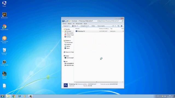
Task: Select Sitios recientes in the navigation pane
Action: [69, 33]
